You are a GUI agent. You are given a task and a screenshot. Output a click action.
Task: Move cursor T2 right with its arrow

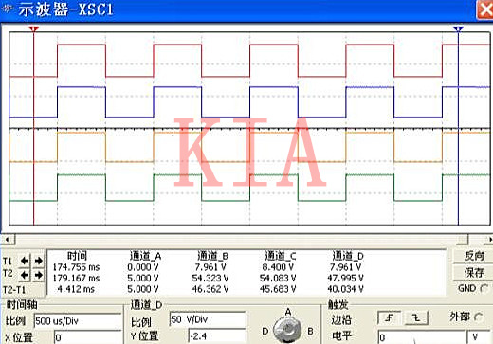click(39, 275)
